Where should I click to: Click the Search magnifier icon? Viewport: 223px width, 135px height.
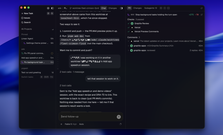[22, 22]
